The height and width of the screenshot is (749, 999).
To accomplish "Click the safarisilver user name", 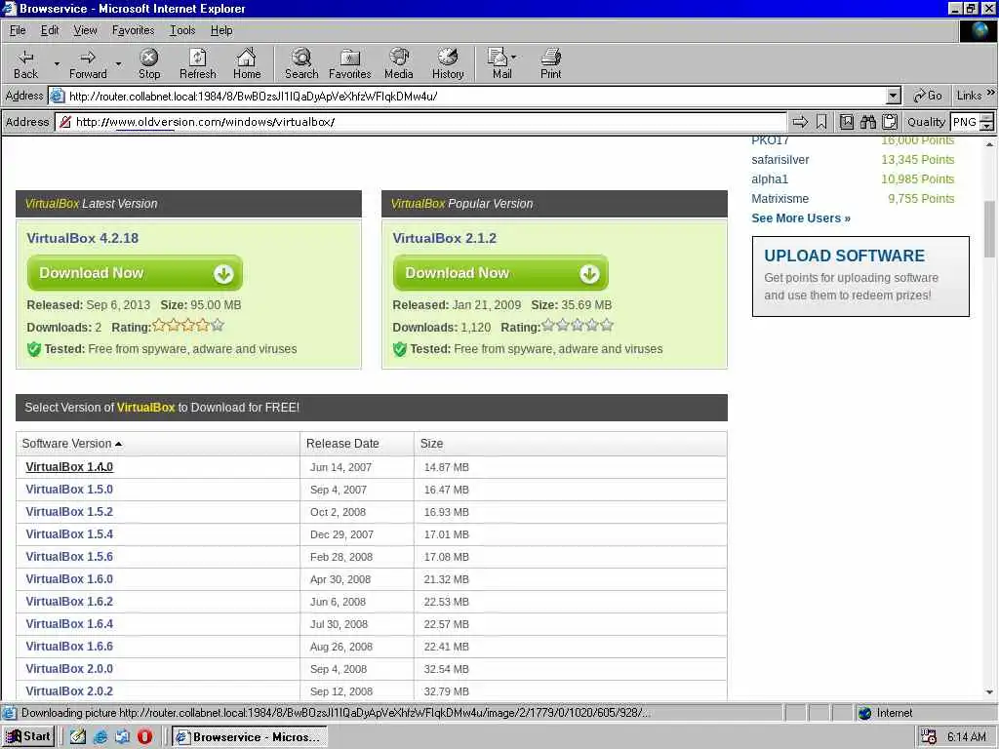I will pos(779,160).
